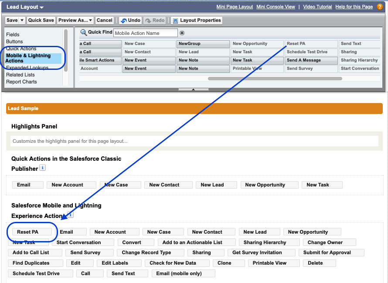Click Submit for Approval action
The width and height of the screenshot is (388, 283).
coord(331,252)
